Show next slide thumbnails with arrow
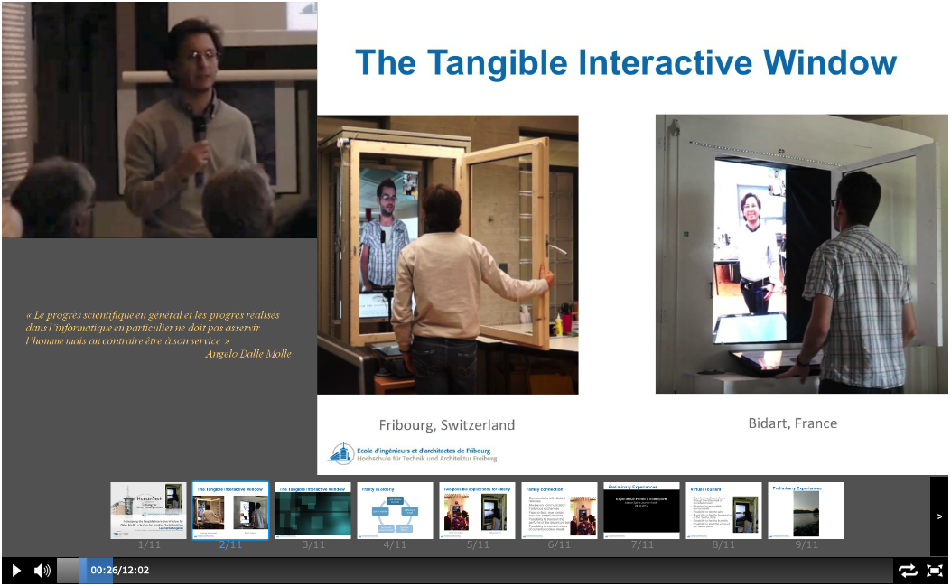The width and height of the screenshot is (951, 586). (939, 516)
